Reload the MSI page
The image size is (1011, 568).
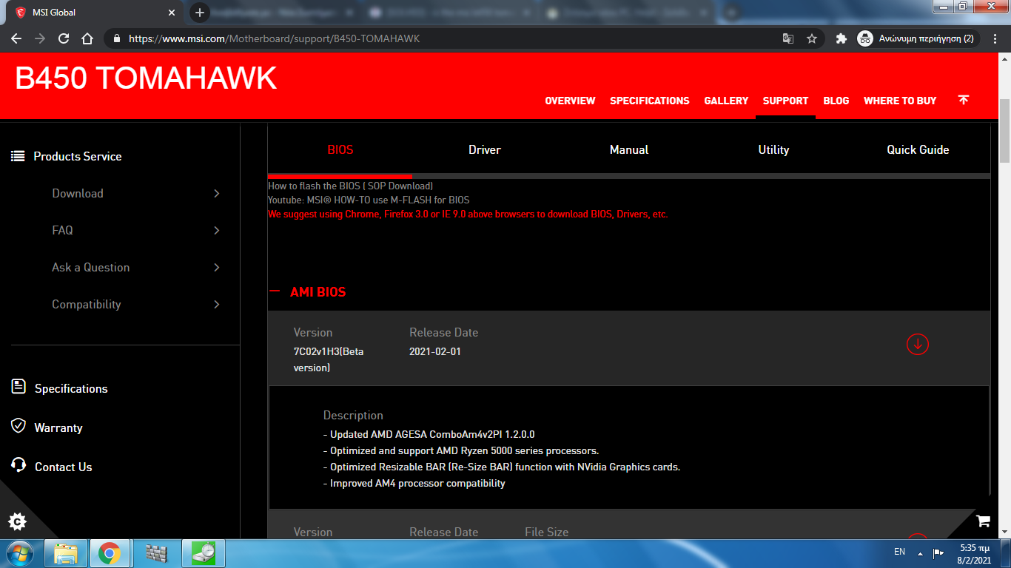pos(64,38)
